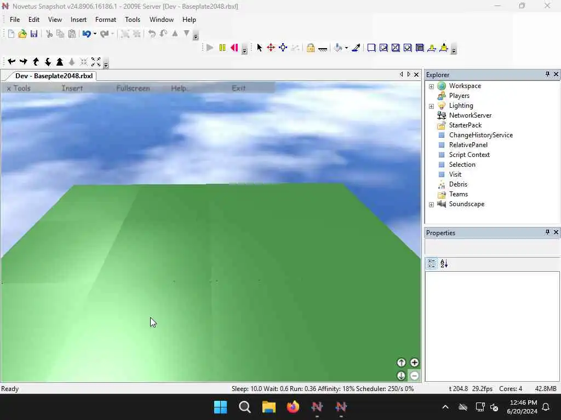Select the red Move tool
The height and width of the screenshot is (420, 561).
[x=271, y=48]
